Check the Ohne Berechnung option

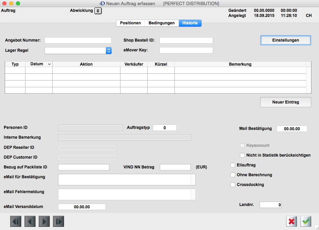coord(233,175)
